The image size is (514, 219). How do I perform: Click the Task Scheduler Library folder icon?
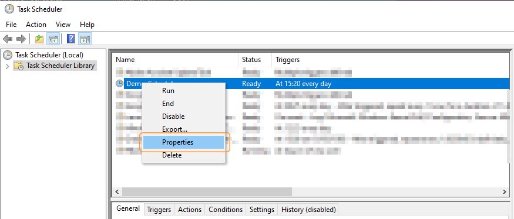pos(18,66)
